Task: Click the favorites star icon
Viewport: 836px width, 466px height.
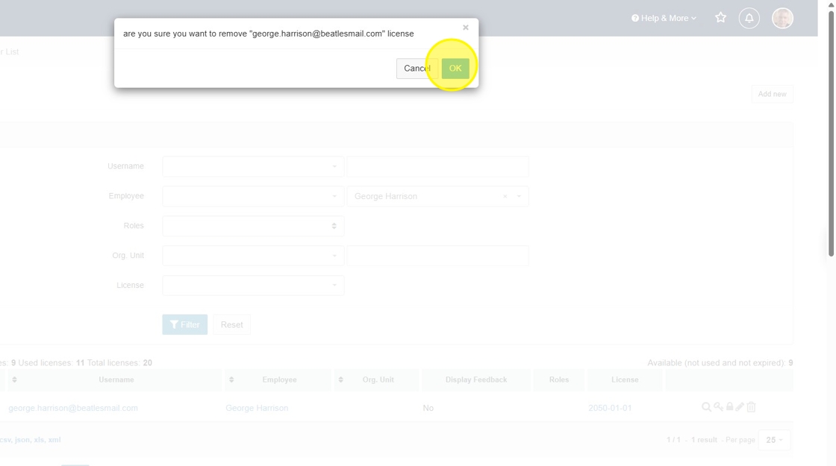Action: tap(720, 18)
